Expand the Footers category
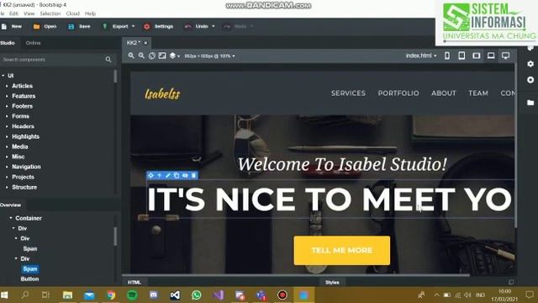Screen dimensions: 538x303 7,106
